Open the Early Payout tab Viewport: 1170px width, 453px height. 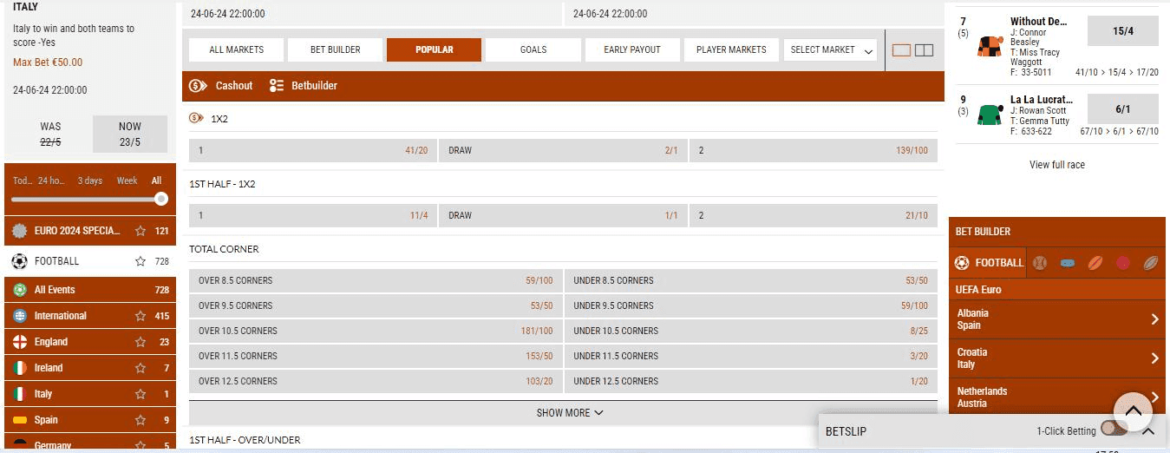point(632,50)
